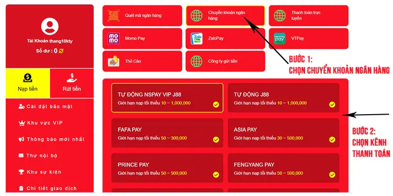Open Khu vực VIP menu item
The width and height of the screenshot is (393, 196).
pos(41,123)
